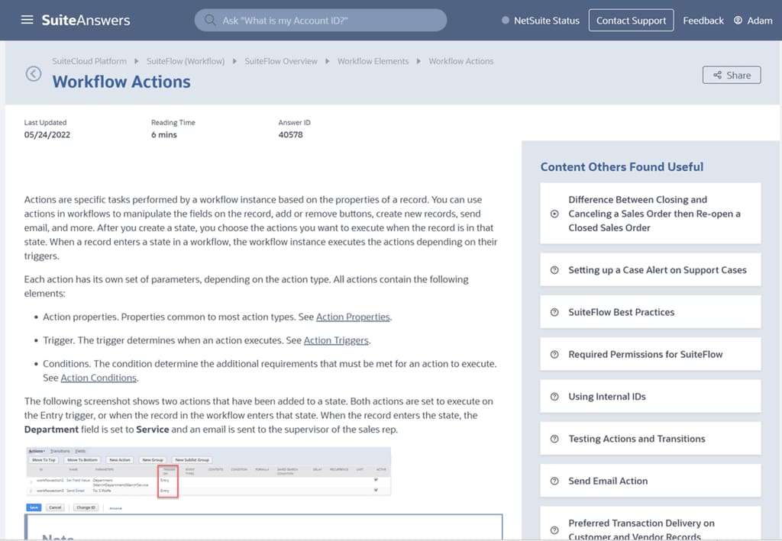
Task: Open Difference Between Closing and Canceling article
Action: [x=651, y=214]
